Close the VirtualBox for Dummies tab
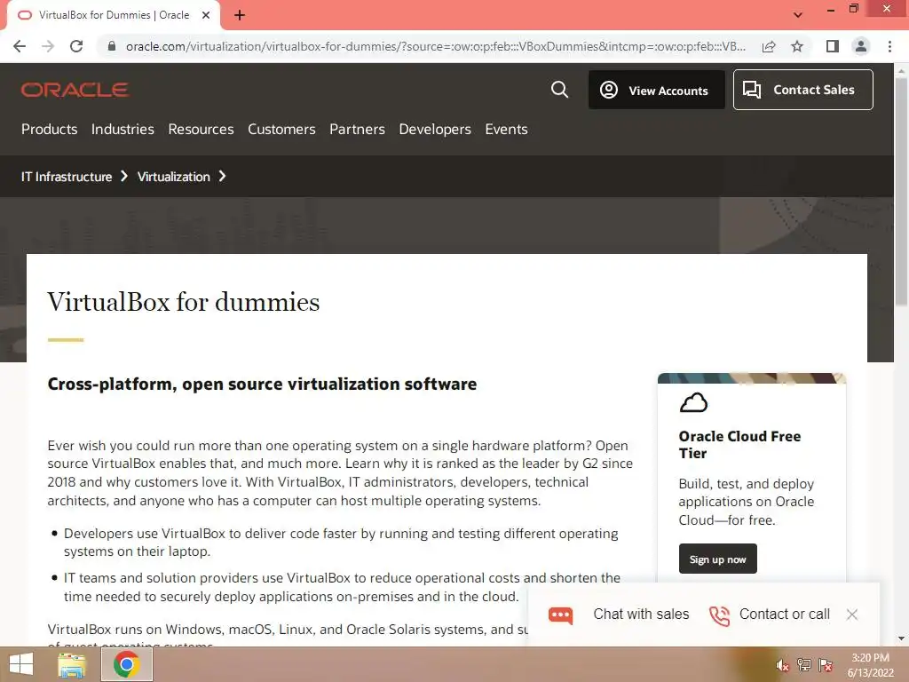Screen dimensions: 909x682 (206, 15)
